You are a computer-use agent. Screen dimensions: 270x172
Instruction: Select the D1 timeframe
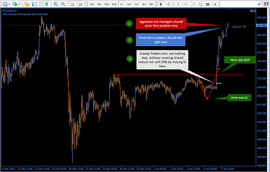pyautogui.click(x=137, y=4)
